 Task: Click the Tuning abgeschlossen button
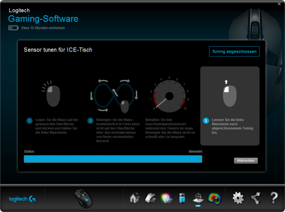click(x=234, y=51)
